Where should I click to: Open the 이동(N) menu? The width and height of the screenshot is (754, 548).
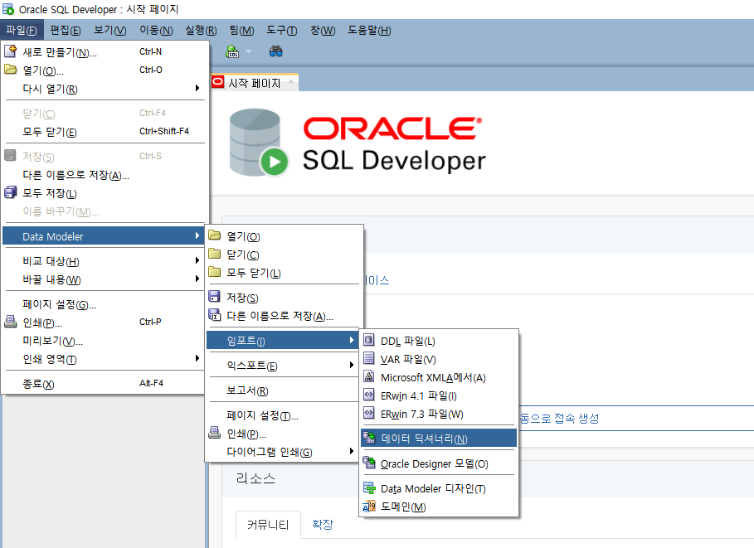[x=156, y=31]
